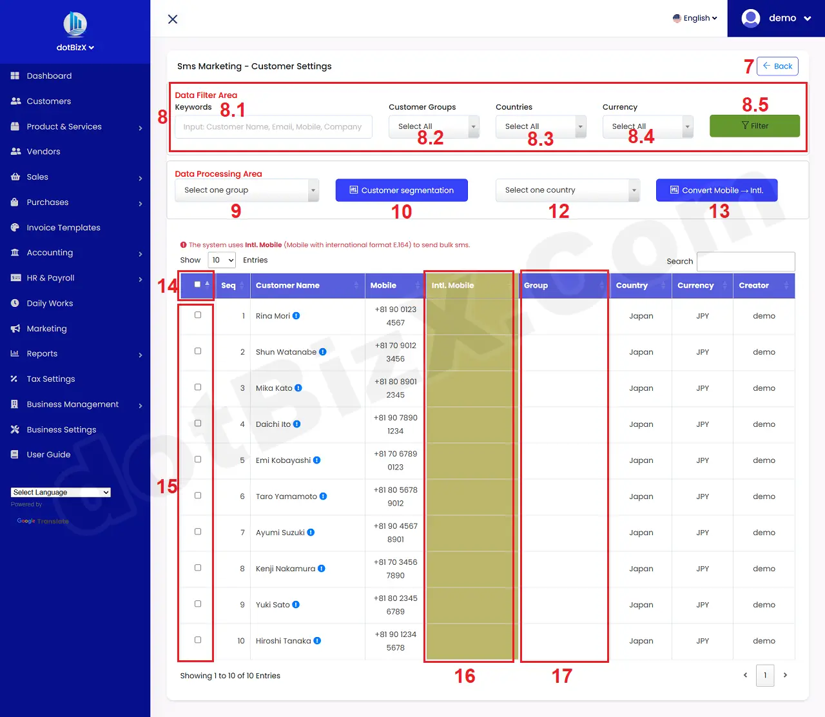Open Business Settings in the sidebar
Screen dimensions: 825x717
point(61,430)
